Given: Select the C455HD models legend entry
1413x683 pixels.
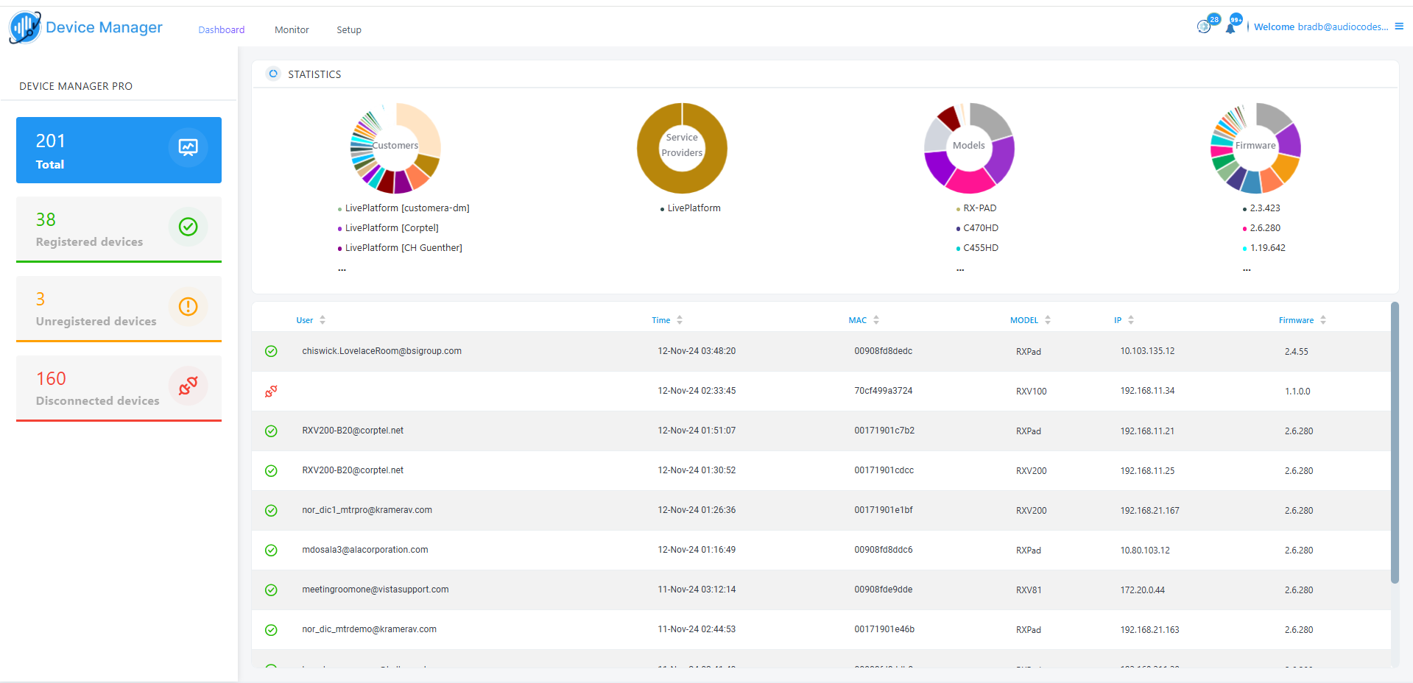Looking at the screenshot, I should tap(977, 248).
